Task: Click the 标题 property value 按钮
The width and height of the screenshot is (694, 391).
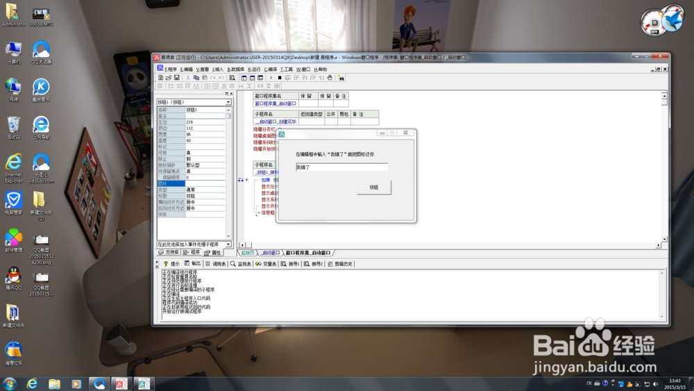Action: [x=205, y=196]
